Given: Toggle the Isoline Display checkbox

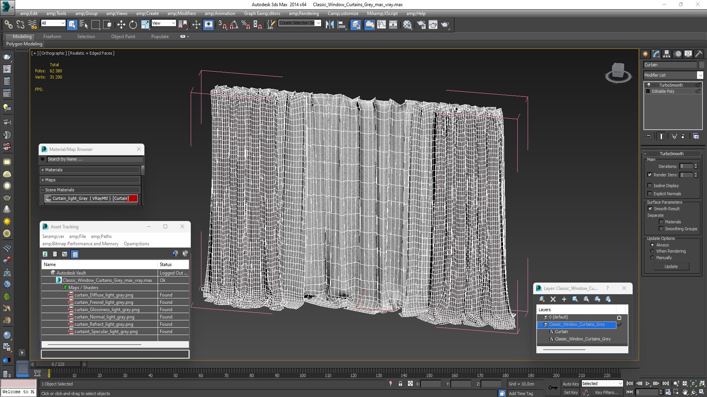Looking at the screenshot, I should click(x=650, y=186).
